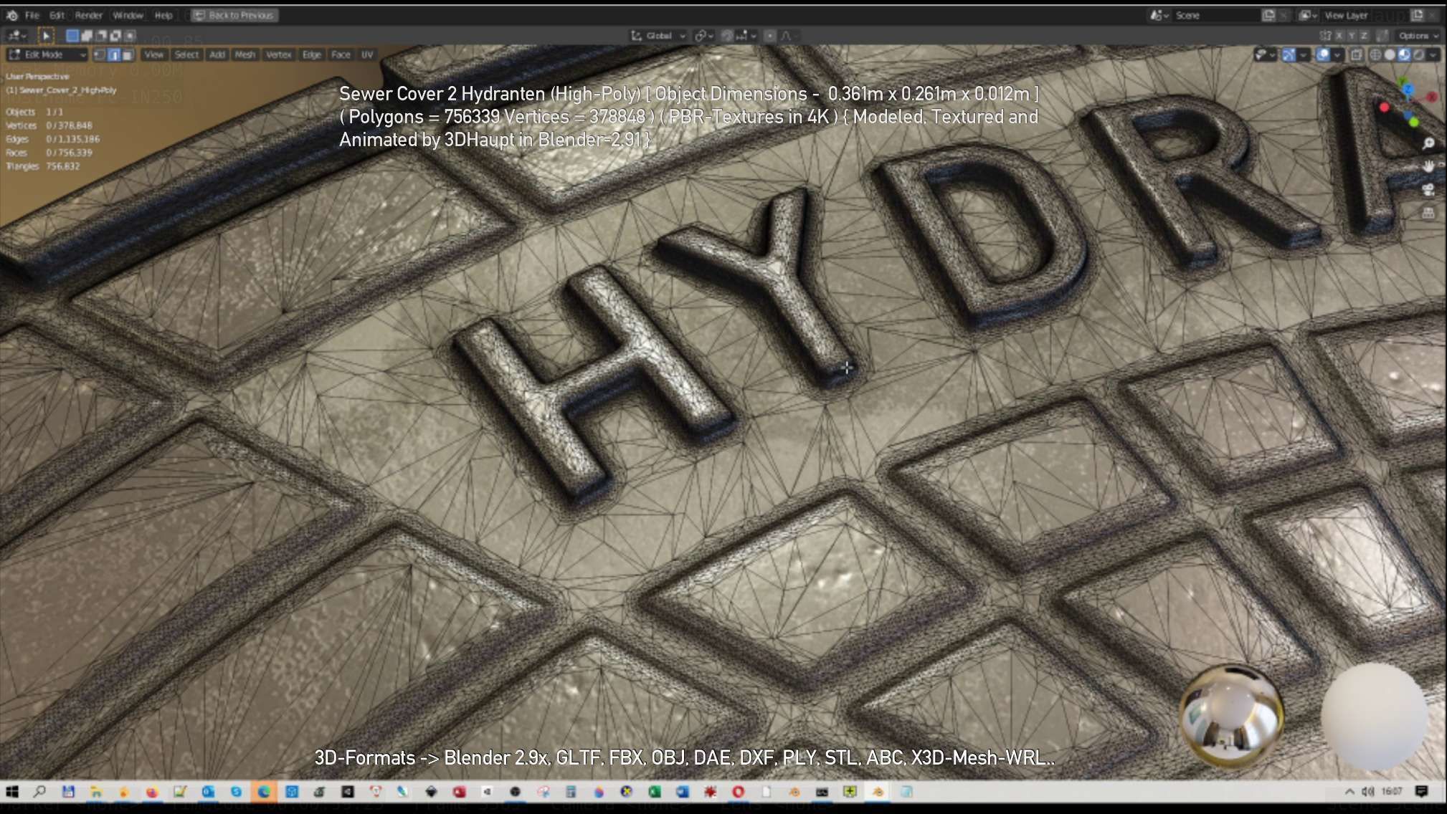Open the Select menu
Image resolution: width=1447 pixels, height=814 pixels.
(x=186, y=54)
